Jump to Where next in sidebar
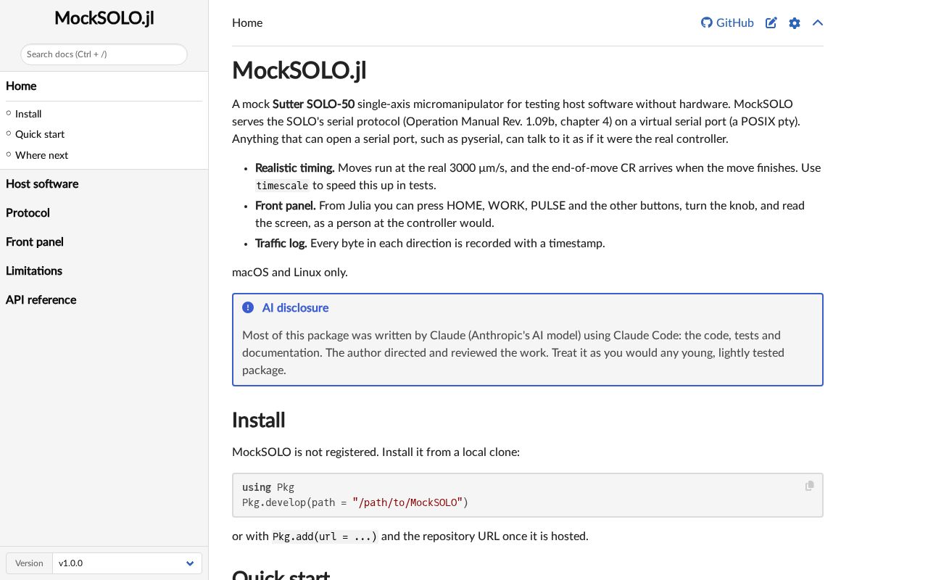Screen dimensions: 928x580 [x=41, y=155]
